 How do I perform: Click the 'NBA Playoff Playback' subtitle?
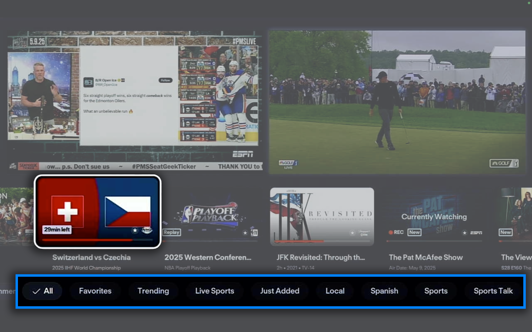point(188,268)
